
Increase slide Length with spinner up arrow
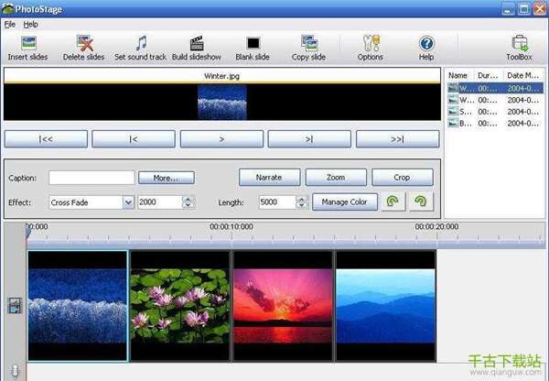coord(301,199)
